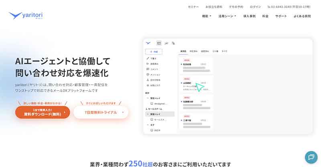The image size is (321, 167).
Task: Click the yaritori logo in the header
Action: point(26,15)
